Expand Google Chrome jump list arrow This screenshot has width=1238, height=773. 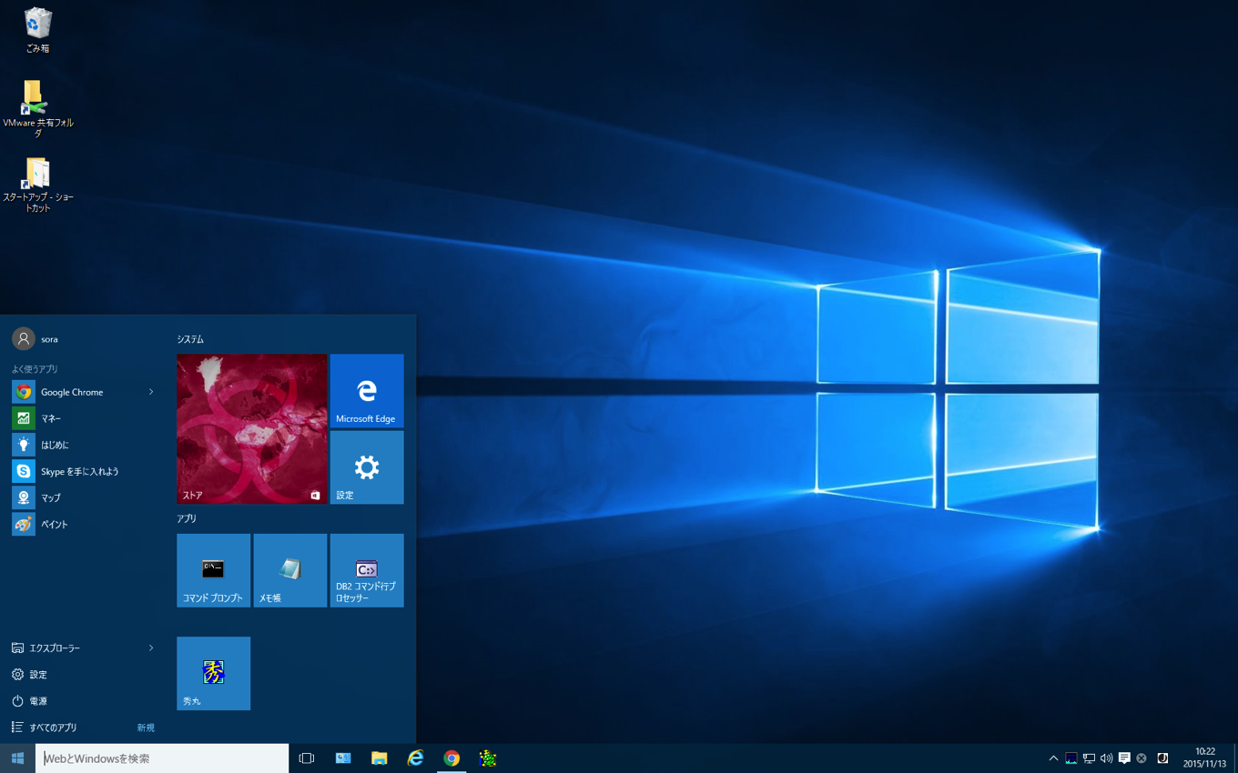click(151, 392)
